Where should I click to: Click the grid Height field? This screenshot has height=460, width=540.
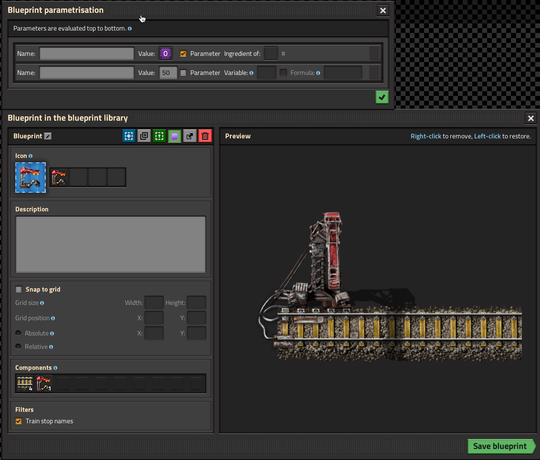pyautogui.click(x=197, y=303)
